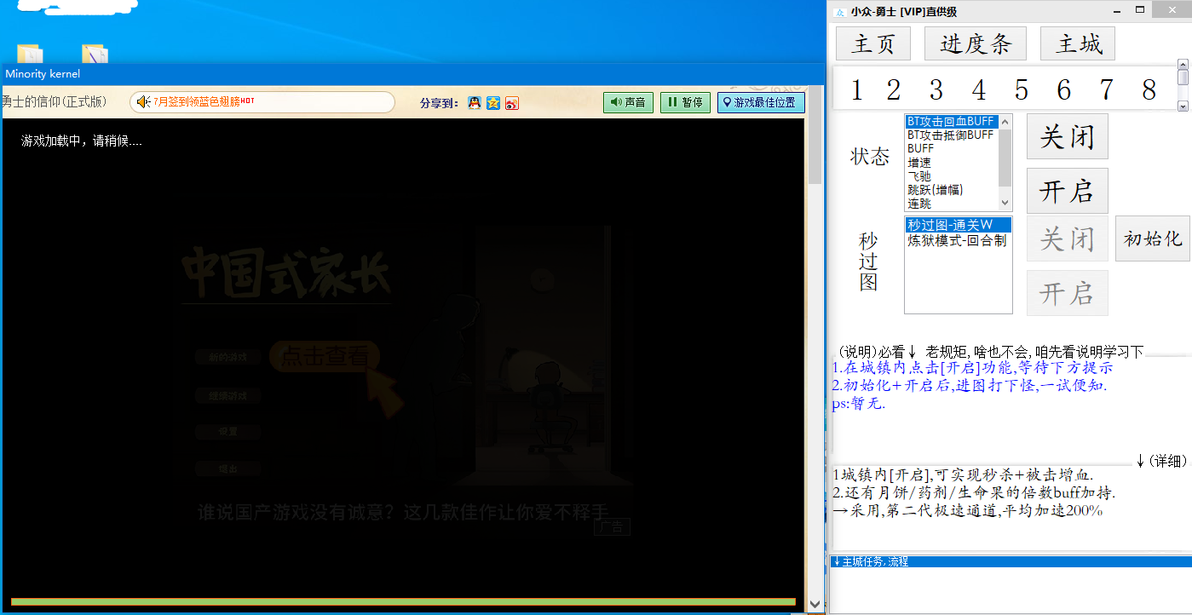1192x615 pixels.
Task: Click the 状态 list scrollbar thumb
Action: pos(1005,158)
